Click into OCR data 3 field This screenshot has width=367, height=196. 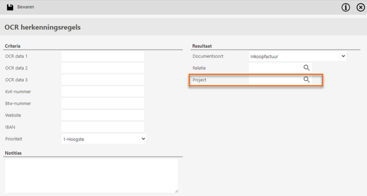pyautogui.click(x=103, y=80)
